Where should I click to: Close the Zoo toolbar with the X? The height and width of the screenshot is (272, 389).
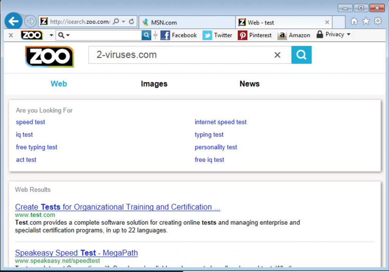click(11, 35)
